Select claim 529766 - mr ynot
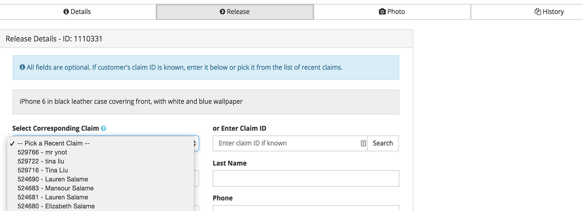583x211 pixels. (x=42, y=152)
